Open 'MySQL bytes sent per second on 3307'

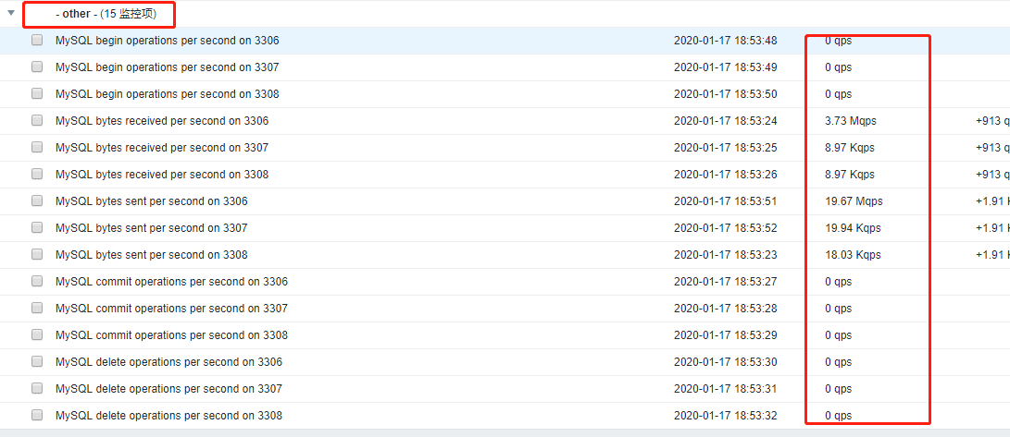(152, 228)
